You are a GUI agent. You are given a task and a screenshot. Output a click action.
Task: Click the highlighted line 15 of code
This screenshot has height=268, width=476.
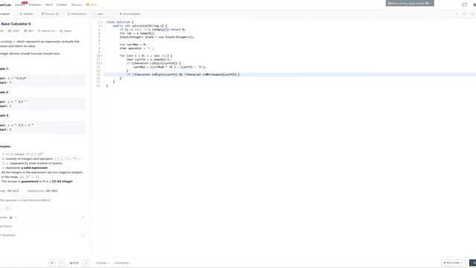(289, 74)
